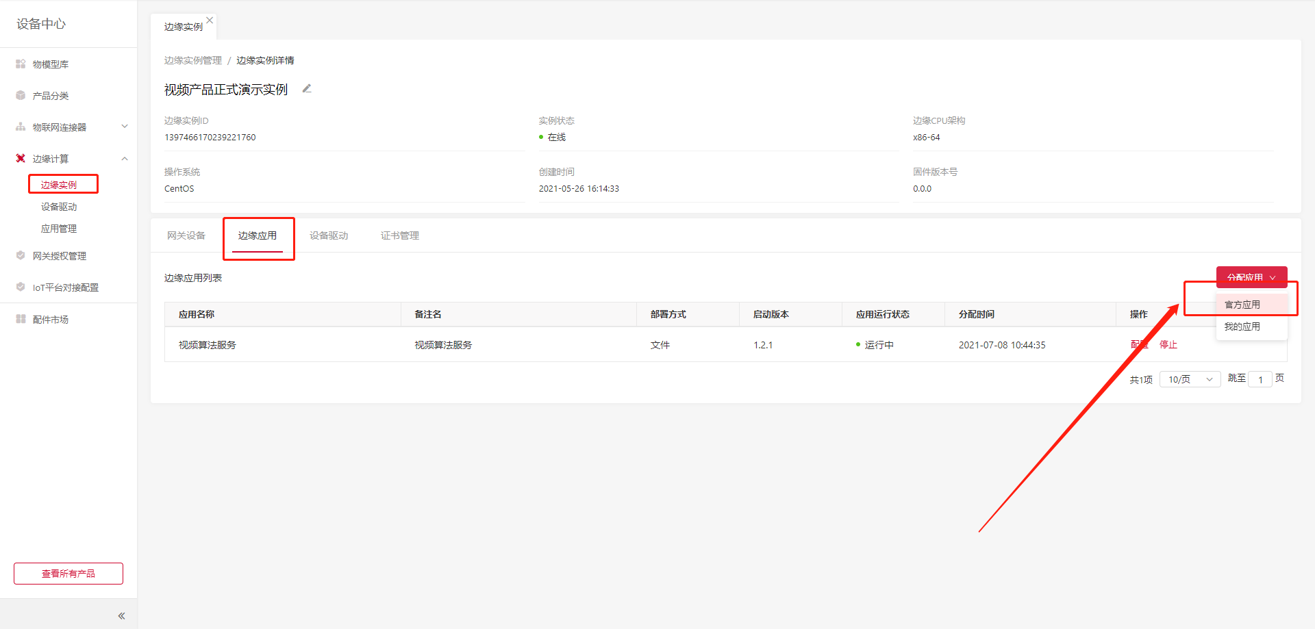Switch to the 网关设备 tab
Image resolution: width=1315 pixels, height=629 pixels.
(186, 235)
